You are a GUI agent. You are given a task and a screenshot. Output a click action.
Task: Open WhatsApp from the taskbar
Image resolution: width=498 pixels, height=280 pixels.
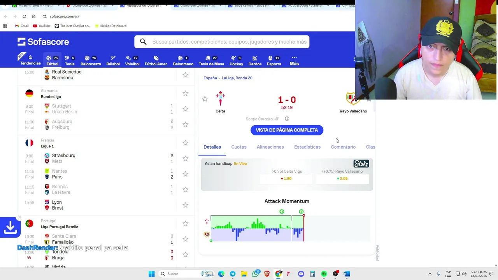256,274
